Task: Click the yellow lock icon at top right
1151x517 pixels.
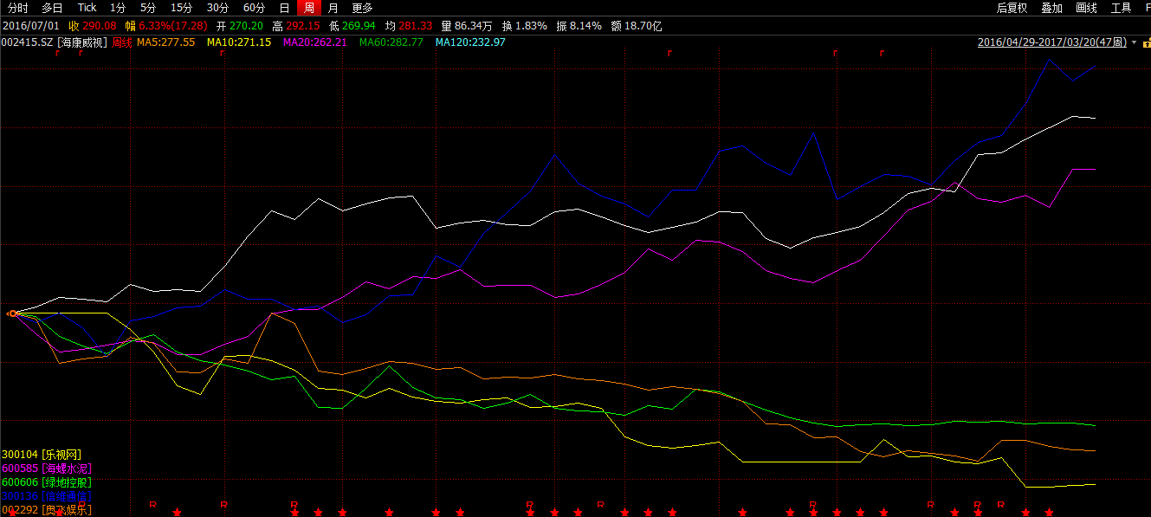Action: coord(1146,42)
